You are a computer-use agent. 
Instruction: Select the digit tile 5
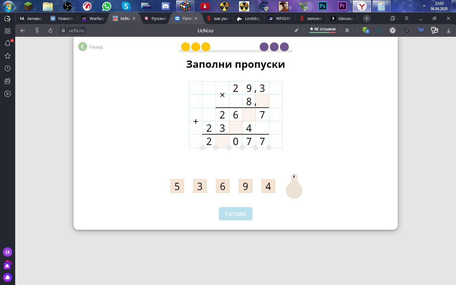click(x=177, y=186)
